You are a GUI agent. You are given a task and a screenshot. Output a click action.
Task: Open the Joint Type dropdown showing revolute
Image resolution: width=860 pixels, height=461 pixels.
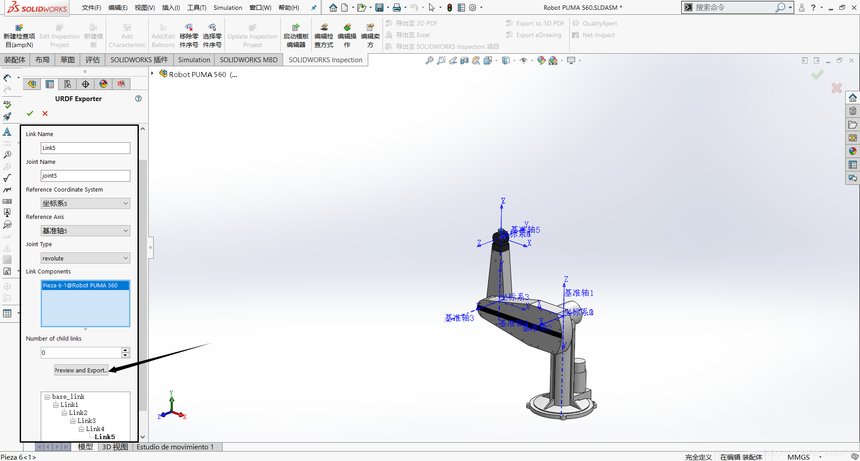[x=86, y=258]
